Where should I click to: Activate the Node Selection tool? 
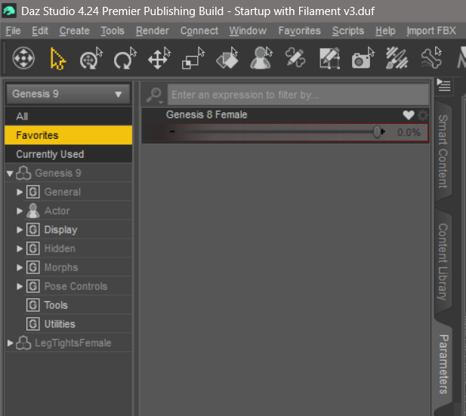[57, 59]
